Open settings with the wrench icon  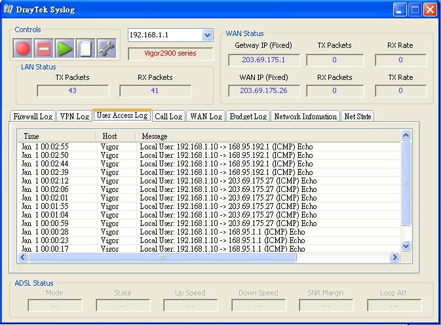(x=105, y=48)
